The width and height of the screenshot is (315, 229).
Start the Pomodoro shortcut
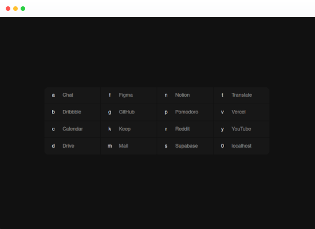[x=185, y=112]
